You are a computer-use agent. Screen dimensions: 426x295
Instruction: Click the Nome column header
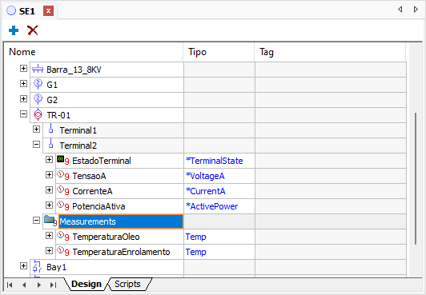[x=94, y=52]
